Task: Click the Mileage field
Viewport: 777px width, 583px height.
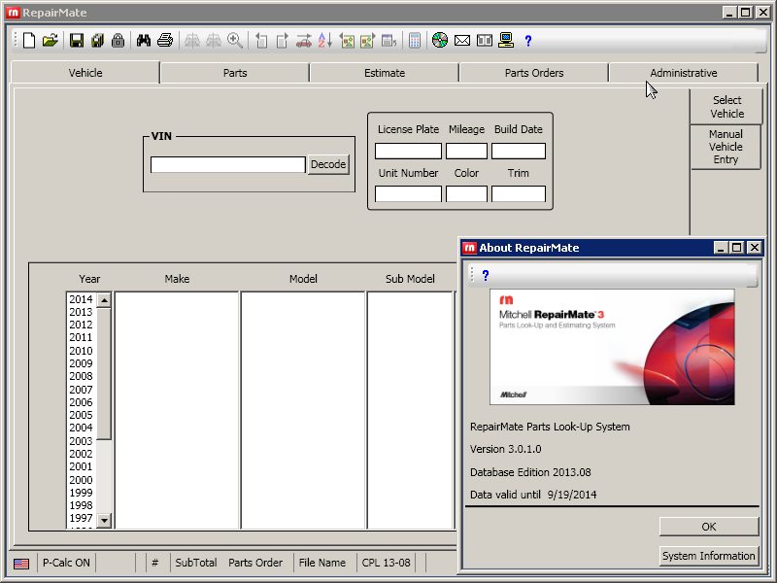Action: (x=466, y=152)
